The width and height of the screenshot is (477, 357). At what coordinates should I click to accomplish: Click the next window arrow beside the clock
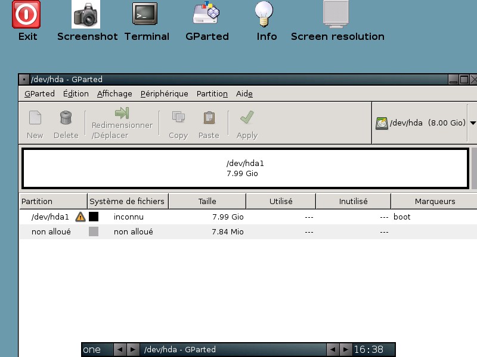(x=345, y=349)
